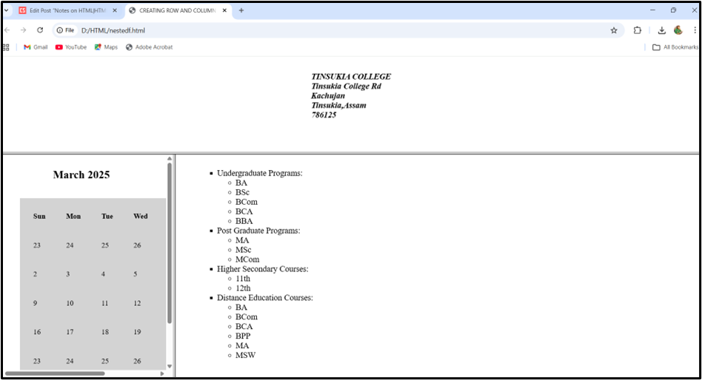This screenshot has width=702, height=380.
Task: Expand the tab search dropdown arrow
Action: (x=6, y=10)
